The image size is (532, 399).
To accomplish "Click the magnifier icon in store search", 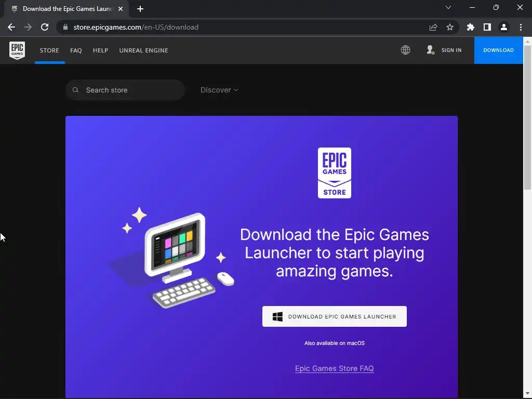I will [76, 90].
